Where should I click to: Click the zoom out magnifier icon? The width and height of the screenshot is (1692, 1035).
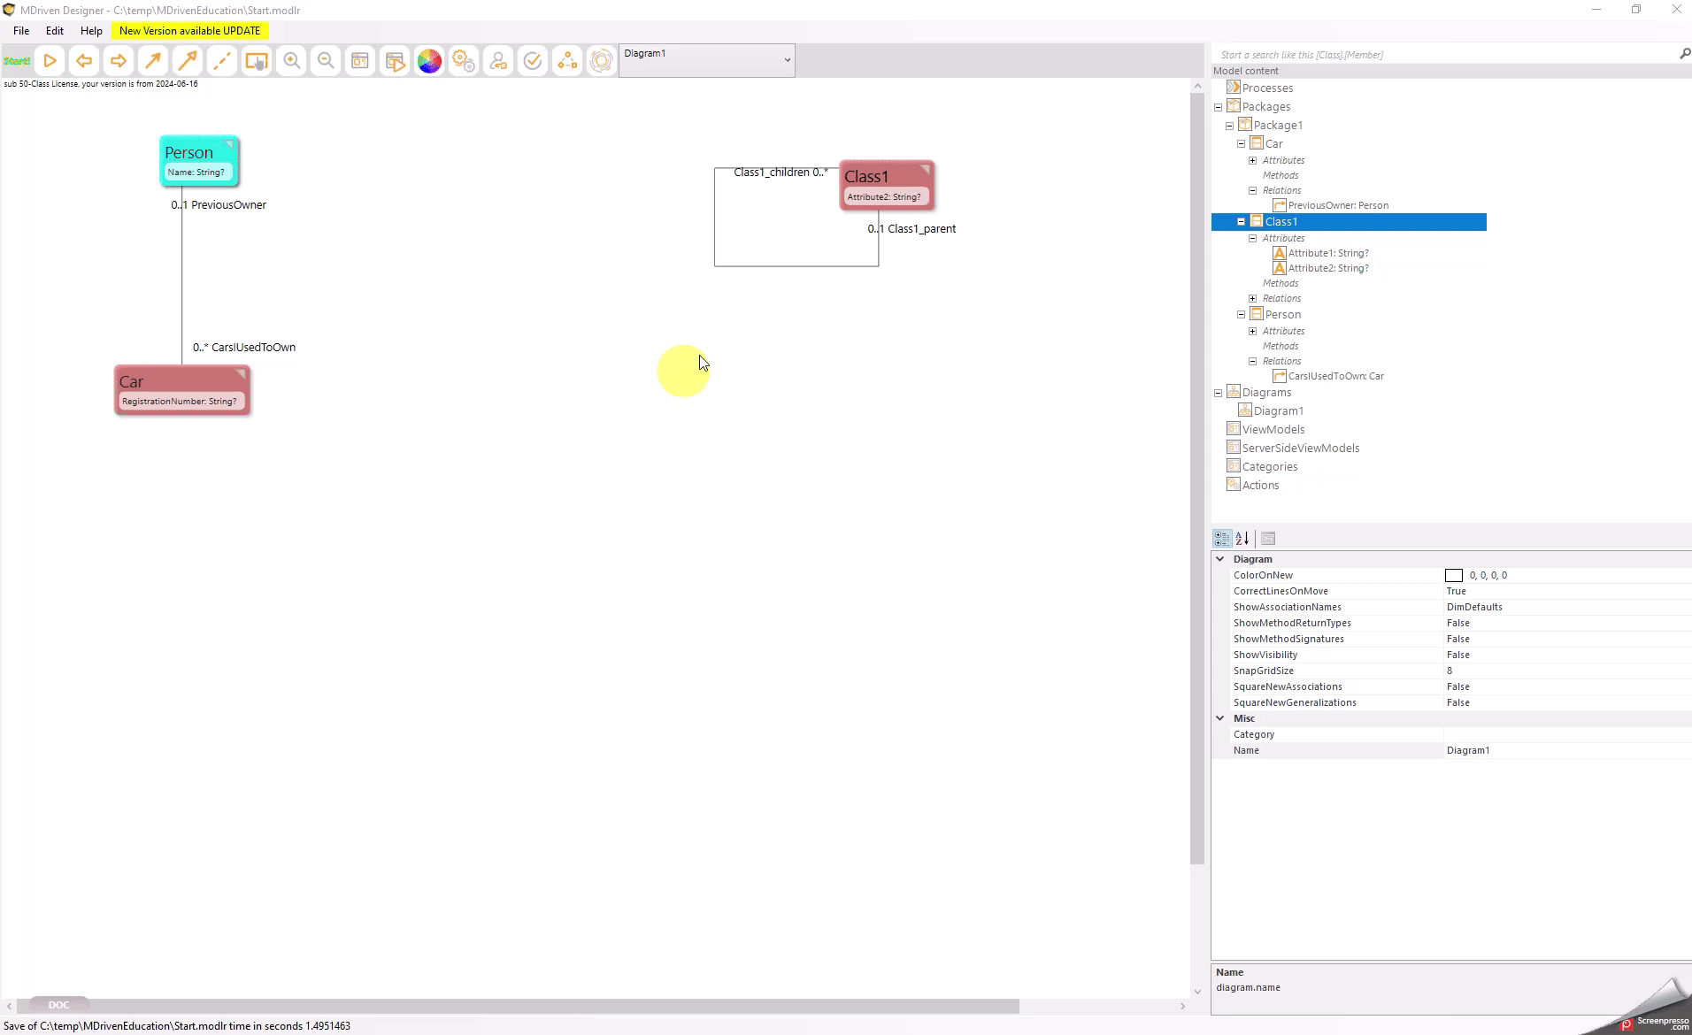click(326, 61)
